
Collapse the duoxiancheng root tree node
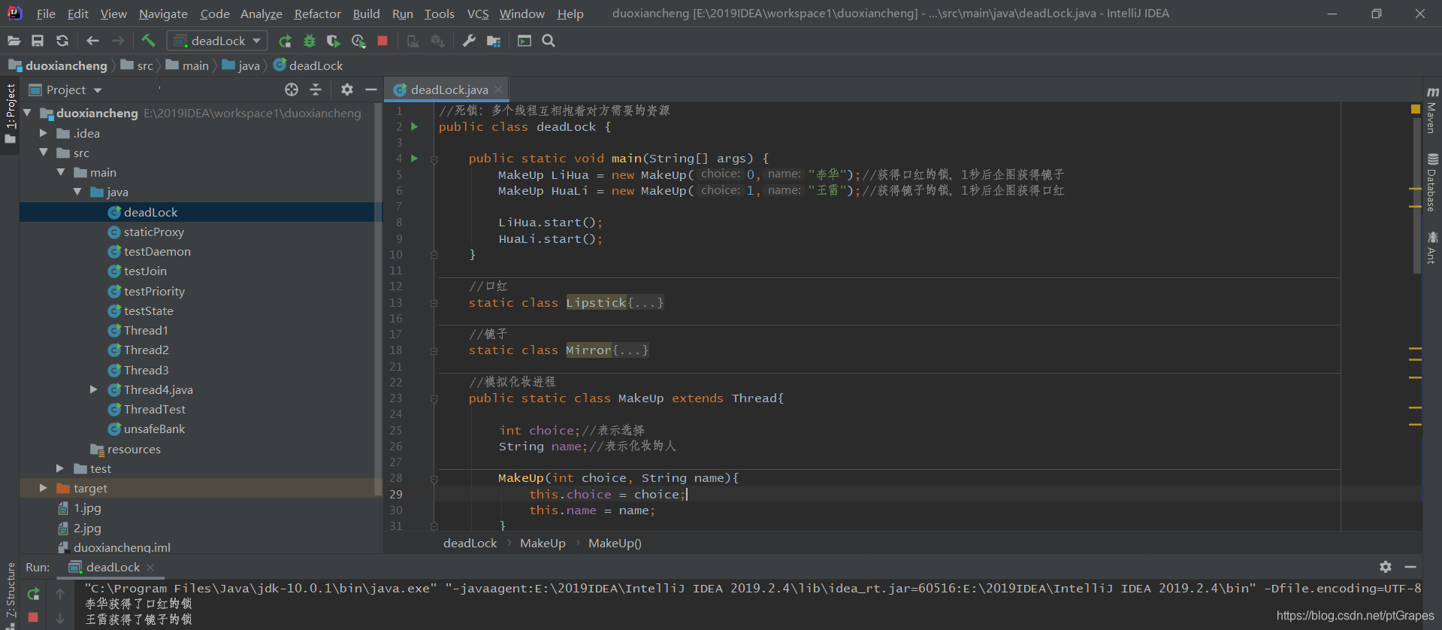(x=27, y=113)
